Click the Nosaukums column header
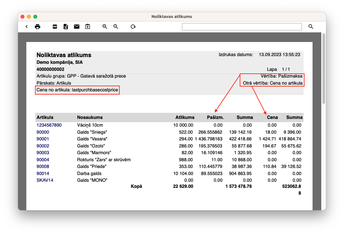 coord(90,117)
